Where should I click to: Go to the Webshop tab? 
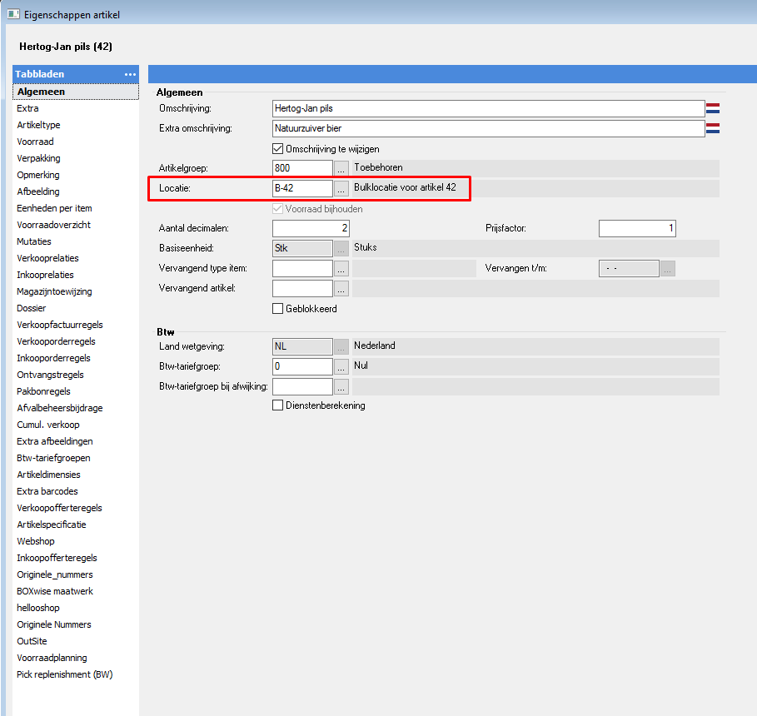click(x=36, y=541)
